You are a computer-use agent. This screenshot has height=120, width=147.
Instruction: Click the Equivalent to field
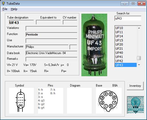click(x=48, y=22)
